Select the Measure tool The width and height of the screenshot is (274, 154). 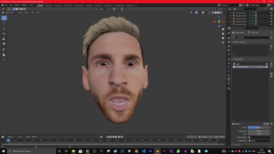point(4,55)
